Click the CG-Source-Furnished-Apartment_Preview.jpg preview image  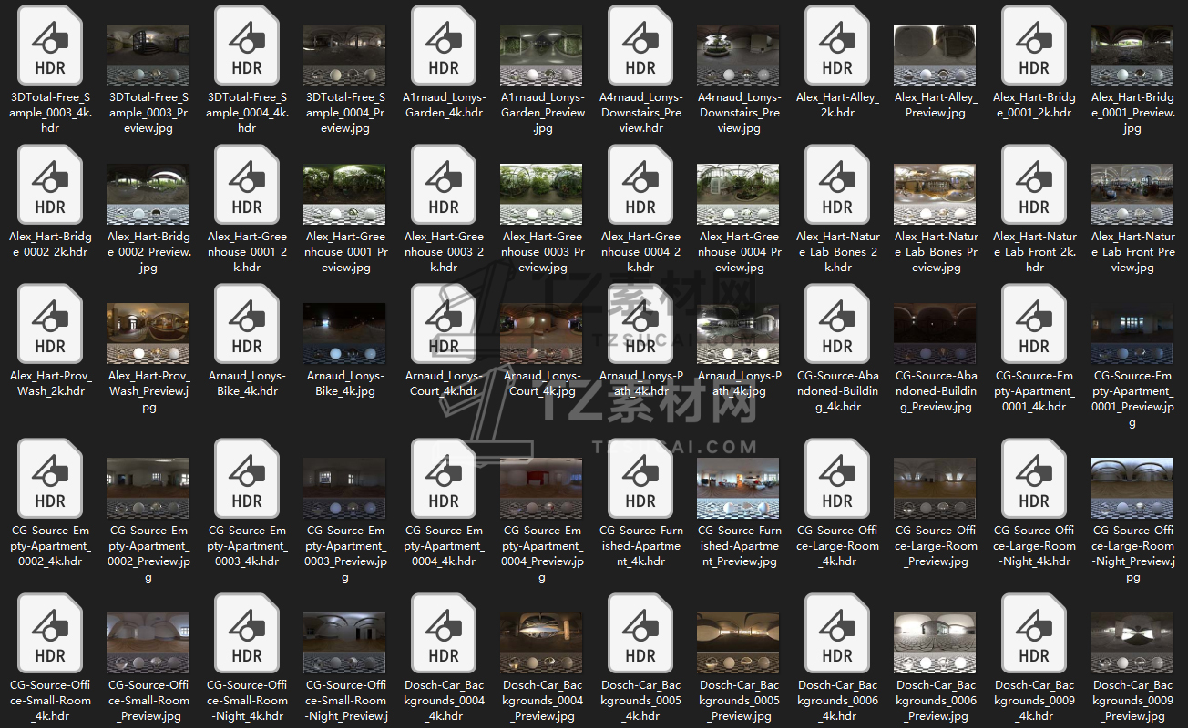tap(739, 489)
